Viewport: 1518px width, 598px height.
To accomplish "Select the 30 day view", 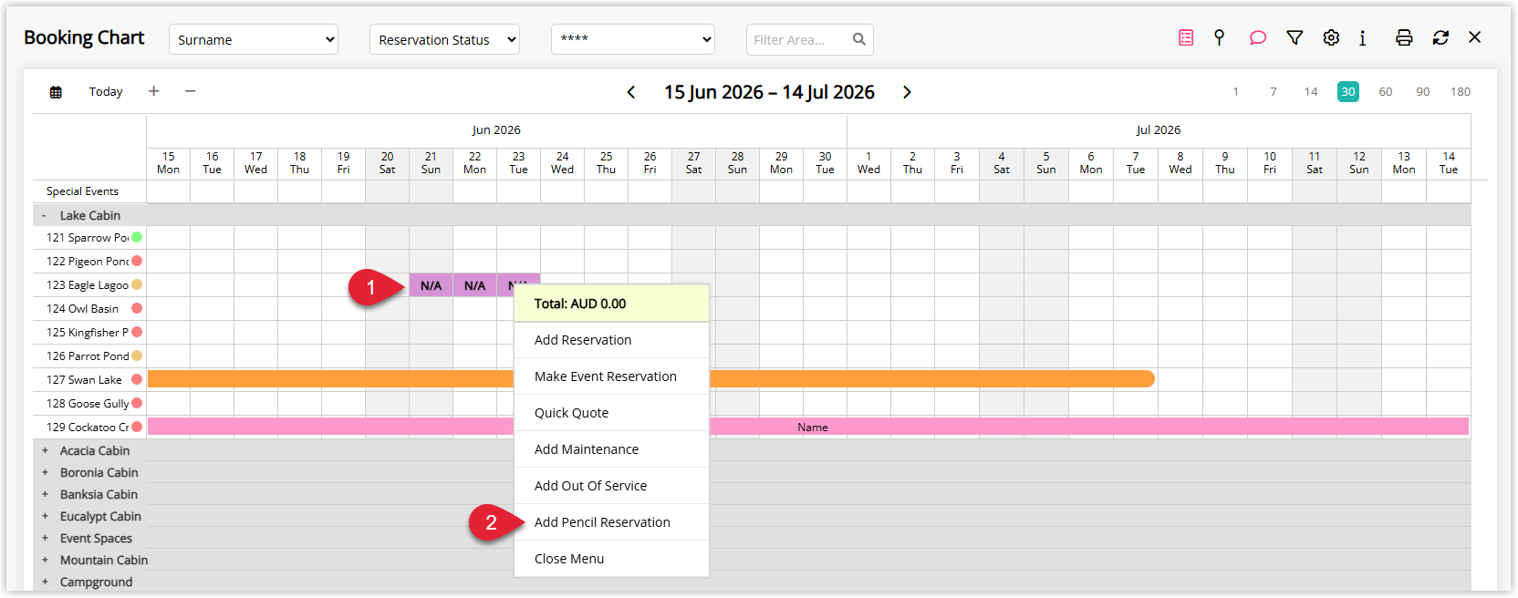I will click(x=1348, y=91).
